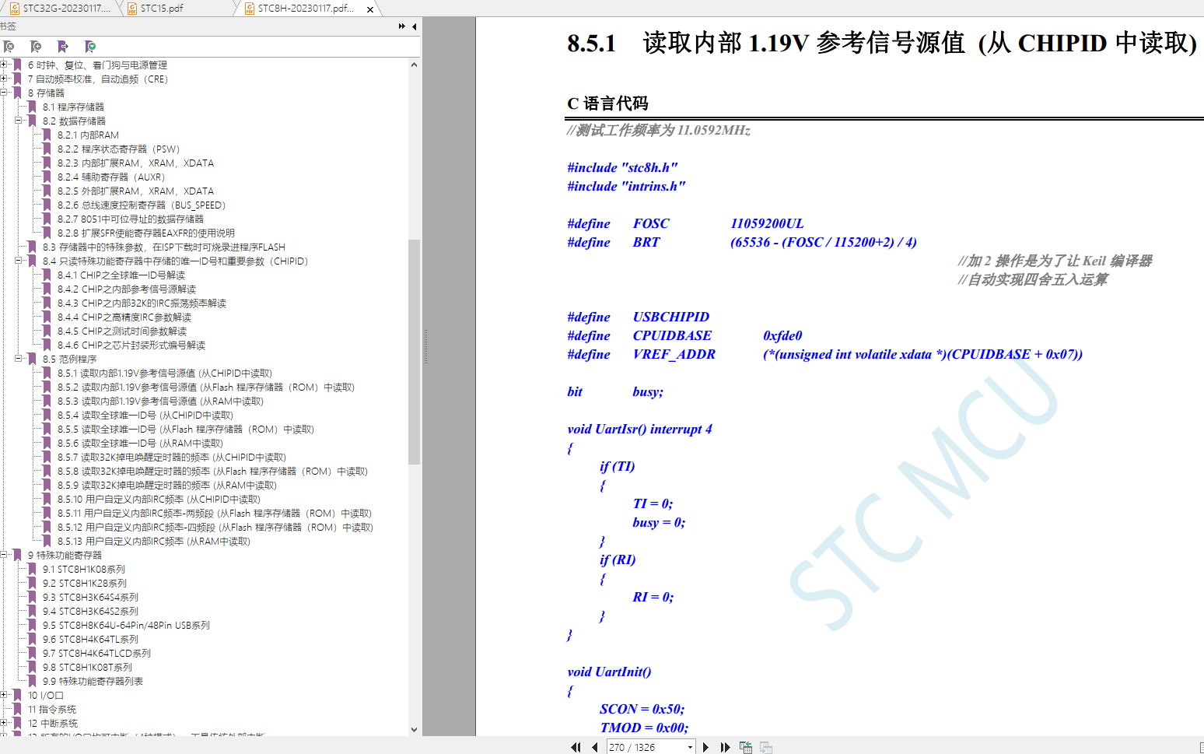Open bookmark 9.5 STC8H8K64U USB系列
The image size is (1204, 754).
(x=126, y=625)
